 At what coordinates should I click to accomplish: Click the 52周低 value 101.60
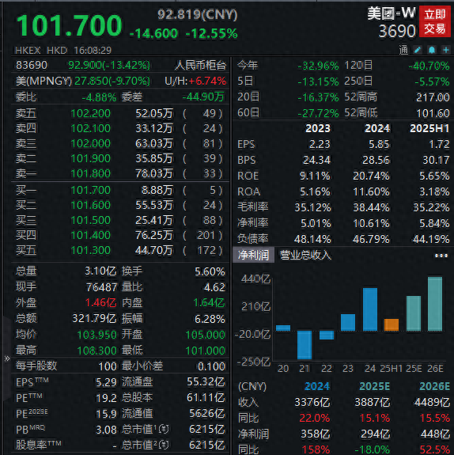coord(433,113)
